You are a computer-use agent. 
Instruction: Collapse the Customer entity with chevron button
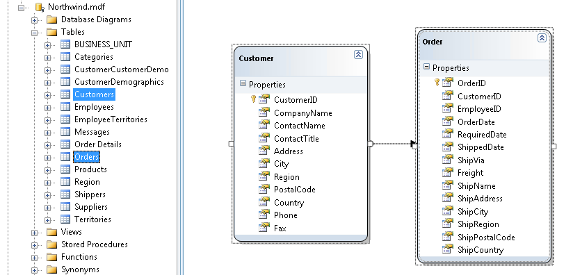[x=359, y=55]
